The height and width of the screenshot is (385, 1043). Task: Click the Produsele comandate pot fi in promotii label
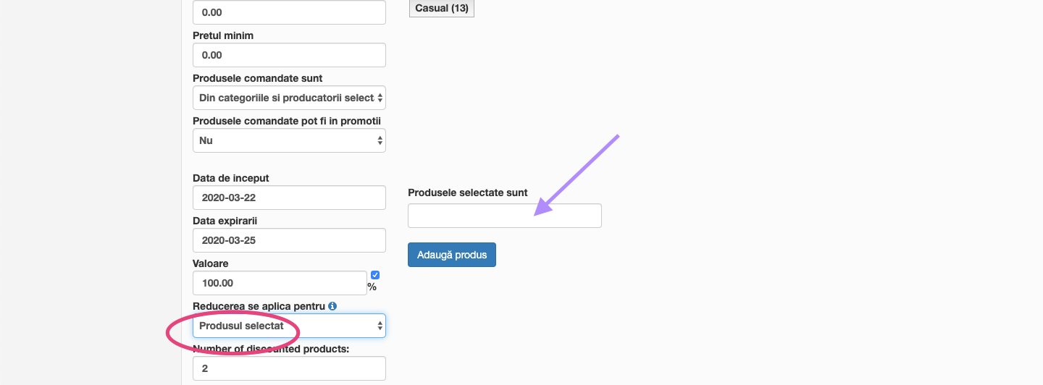[x=287, y=121]
